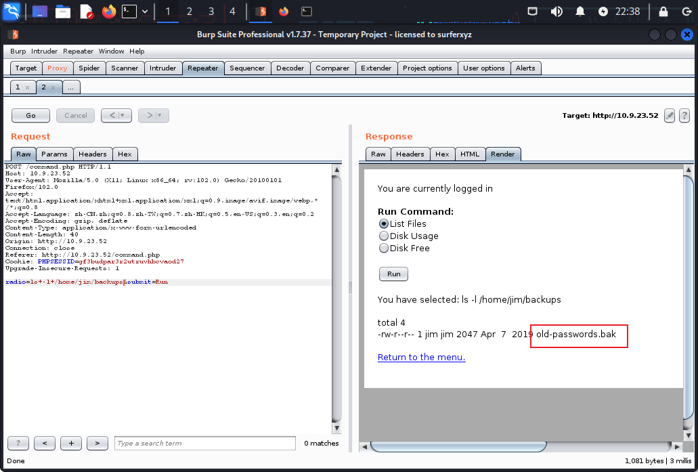
Task: Switch to the Intruder tab
Action: pyautogui.click(x=162, y=68)
